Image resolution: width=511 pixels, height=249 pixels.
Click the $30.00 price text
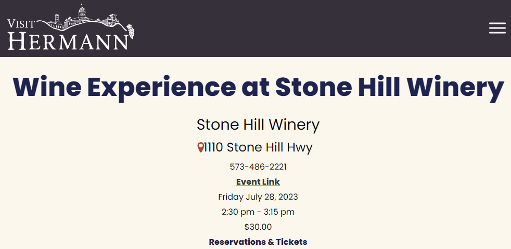tap(258, 227)
